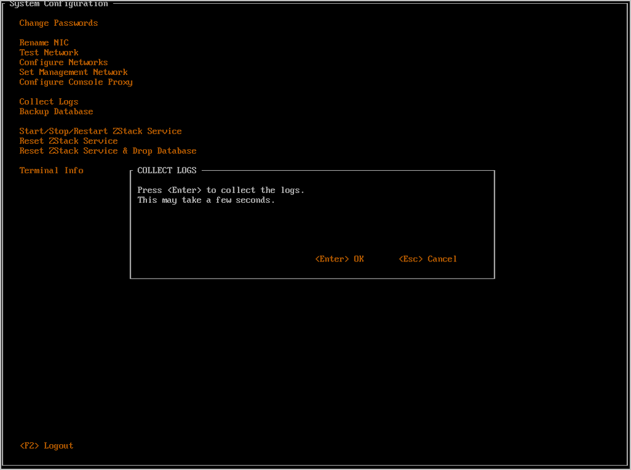
Task: Choose Reset ZStack Service without drop database
Action: pyautogui.click(x=68, y=141)
